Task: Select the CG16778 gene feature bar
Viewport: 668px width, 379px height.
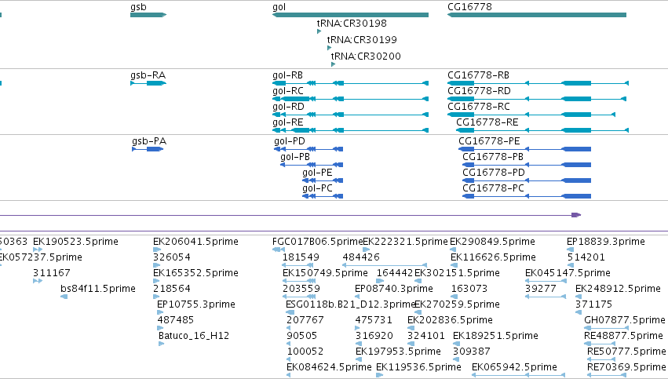Action: tap(537, 15)
